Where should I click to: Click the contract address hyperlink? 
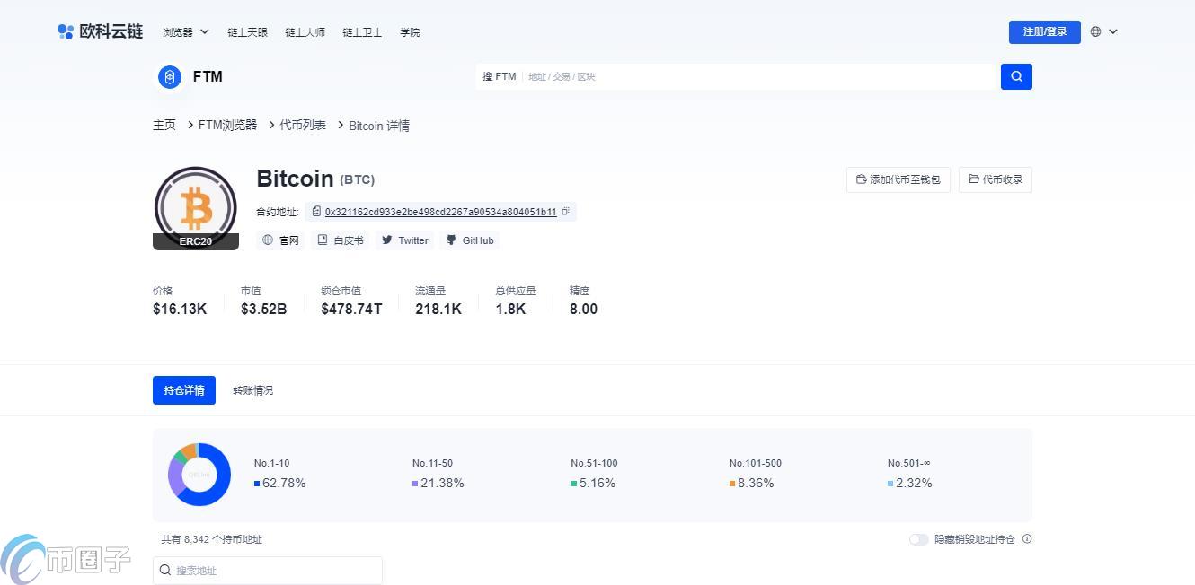(x=440, y=213)
